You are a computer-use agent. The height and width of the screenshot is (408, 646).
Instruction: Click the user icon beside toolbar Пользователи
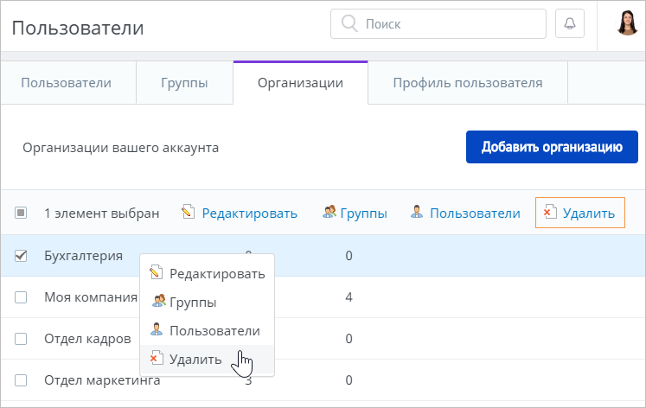coord(417,212)
